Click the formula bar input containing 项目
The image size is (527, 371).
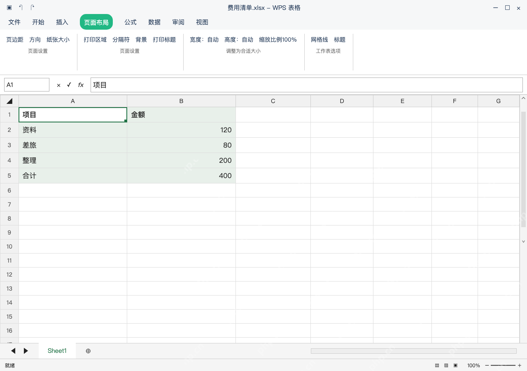click(307, 85)
